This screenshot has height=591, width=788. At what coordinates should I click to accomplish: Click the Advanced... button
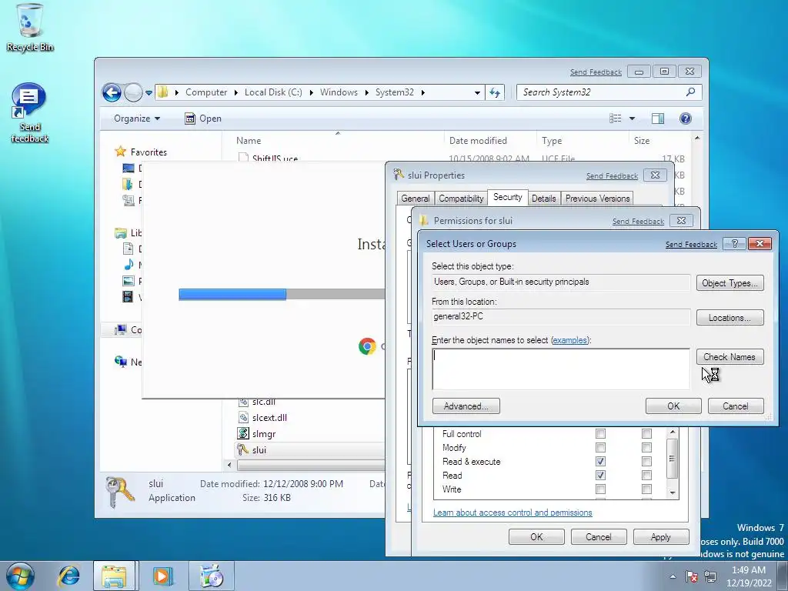pos(466,406)
